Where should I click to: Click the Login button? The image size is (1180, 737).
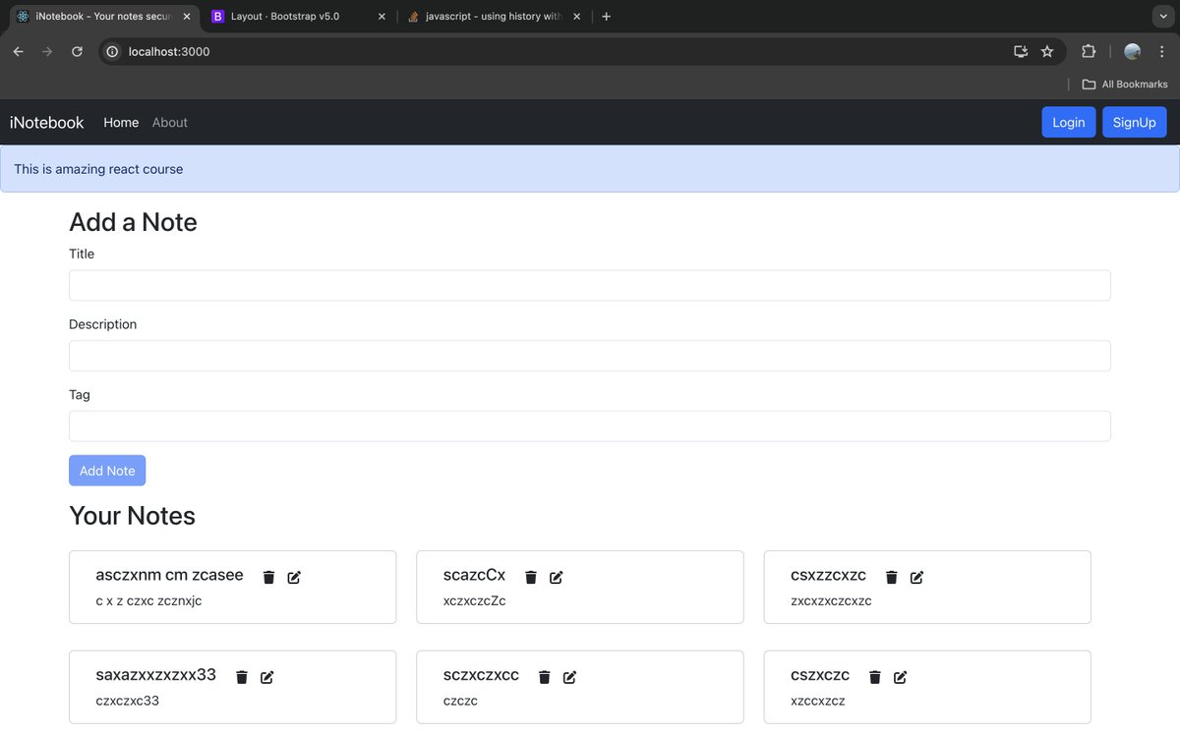click(1069, 122)
